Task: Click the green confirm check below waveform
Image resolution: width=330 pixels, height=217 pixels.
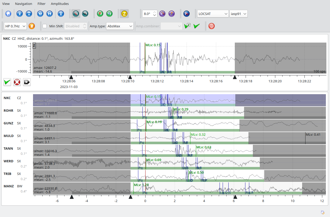Action: [7, 82]
